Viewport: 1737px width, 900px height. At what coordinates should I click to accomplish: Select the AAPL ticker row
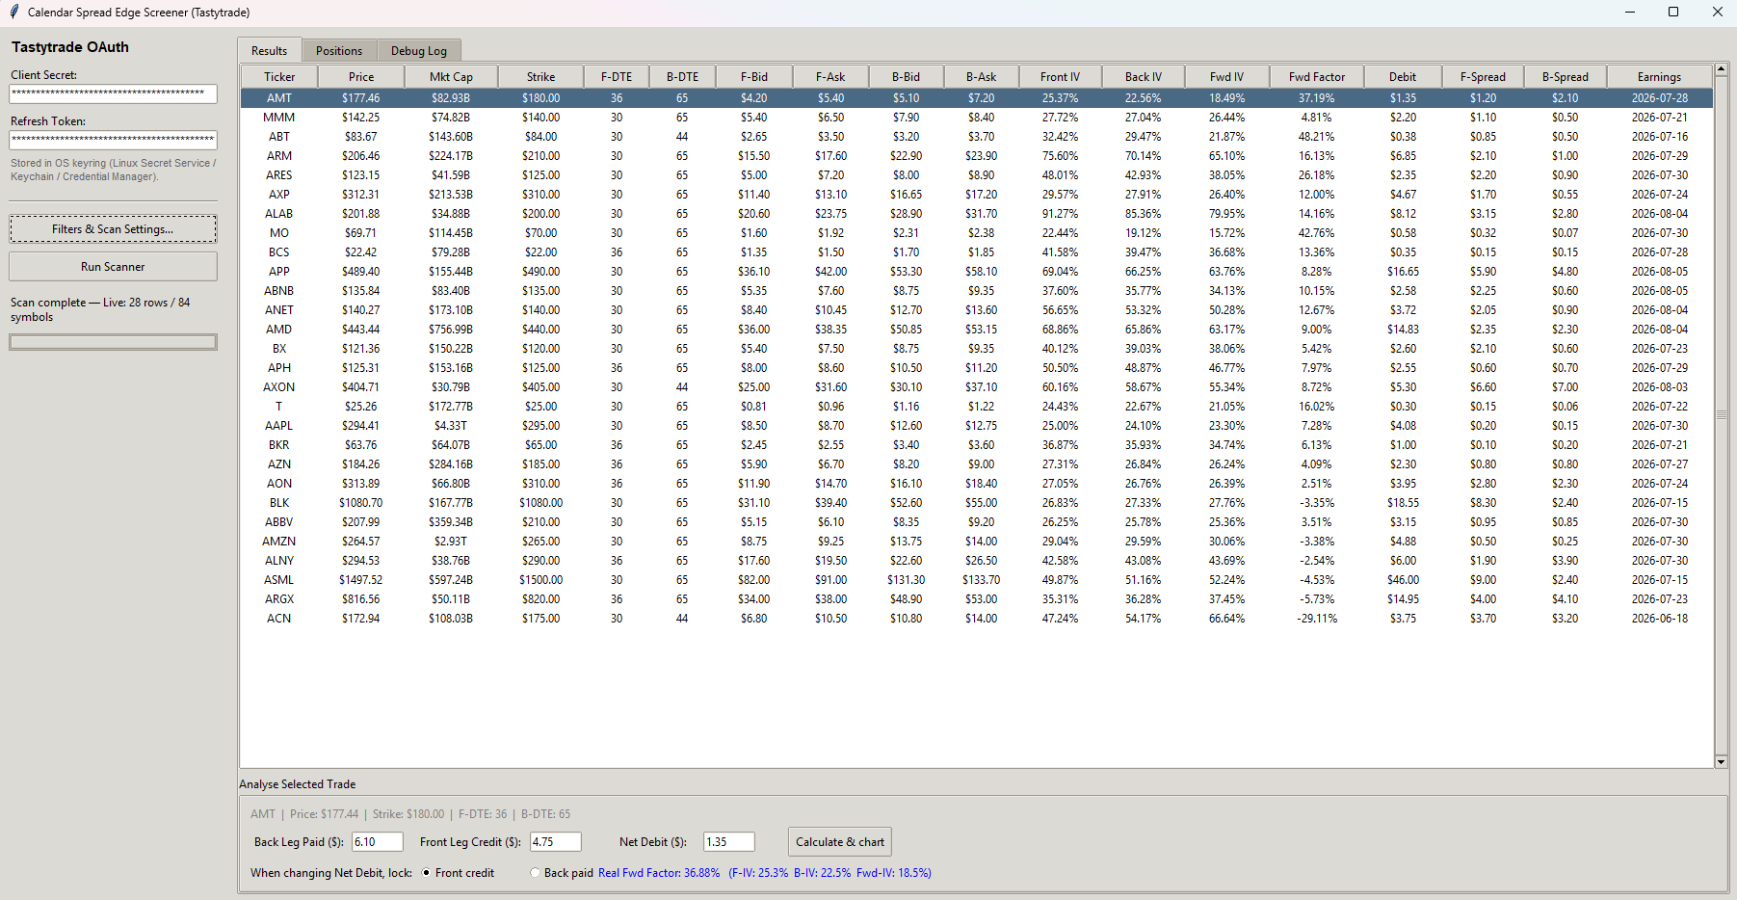(x=977, y=426)
